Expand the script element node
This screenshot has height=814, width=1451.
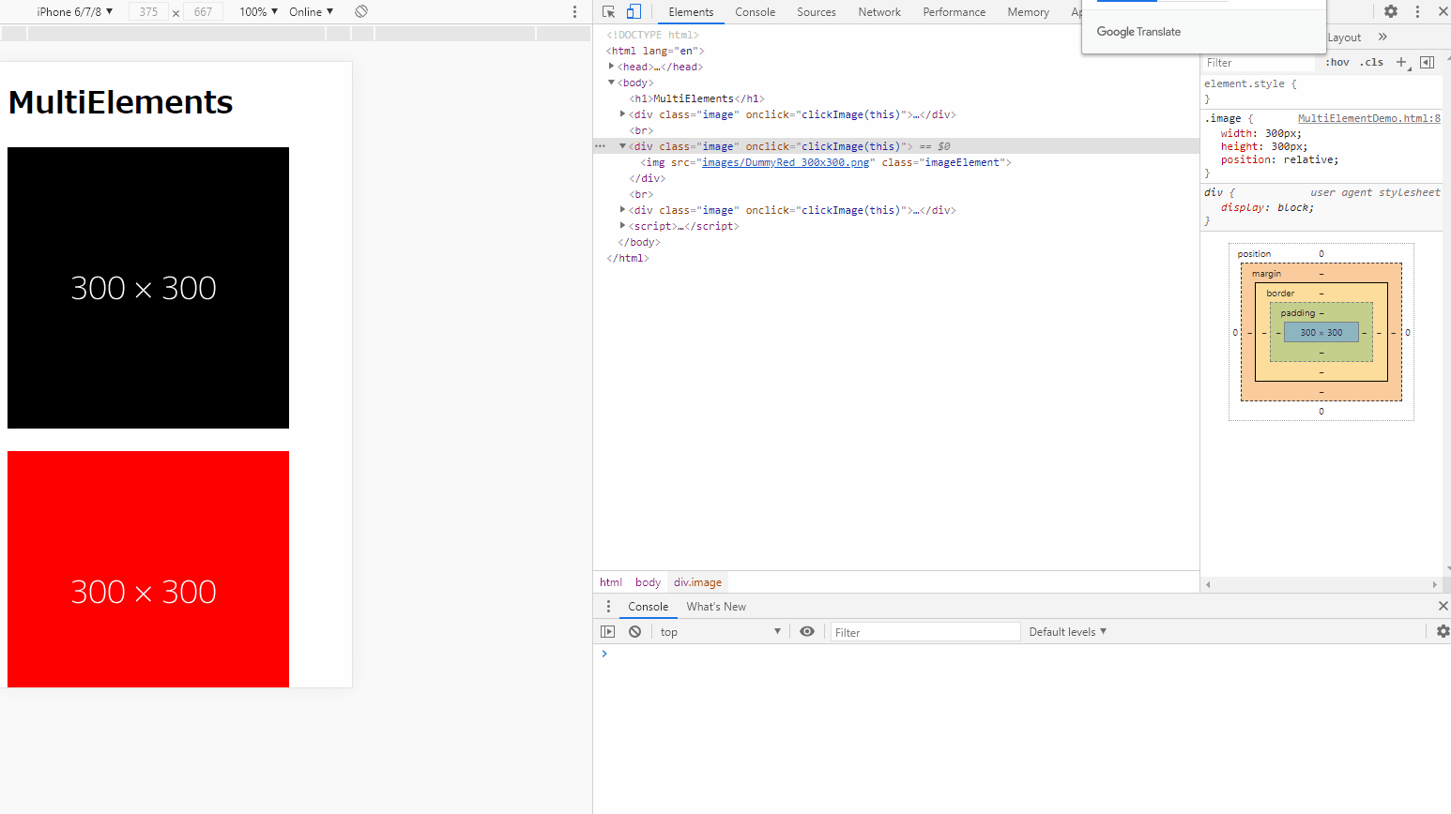622,226
